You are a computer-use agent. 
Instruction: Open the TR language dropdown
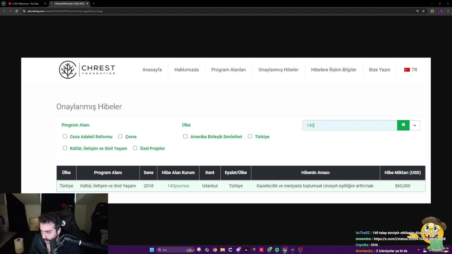coord(411,70)
